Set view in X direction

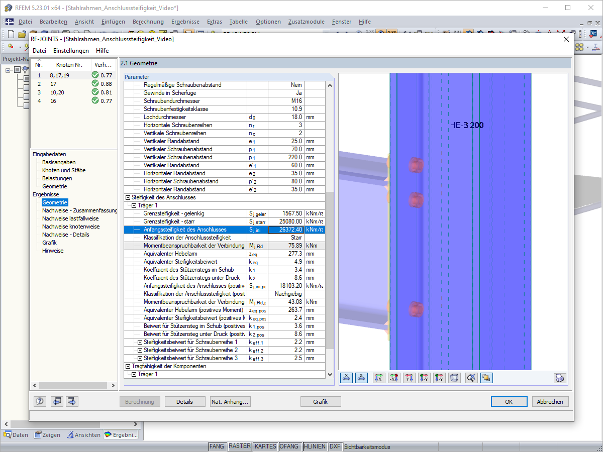379,378
